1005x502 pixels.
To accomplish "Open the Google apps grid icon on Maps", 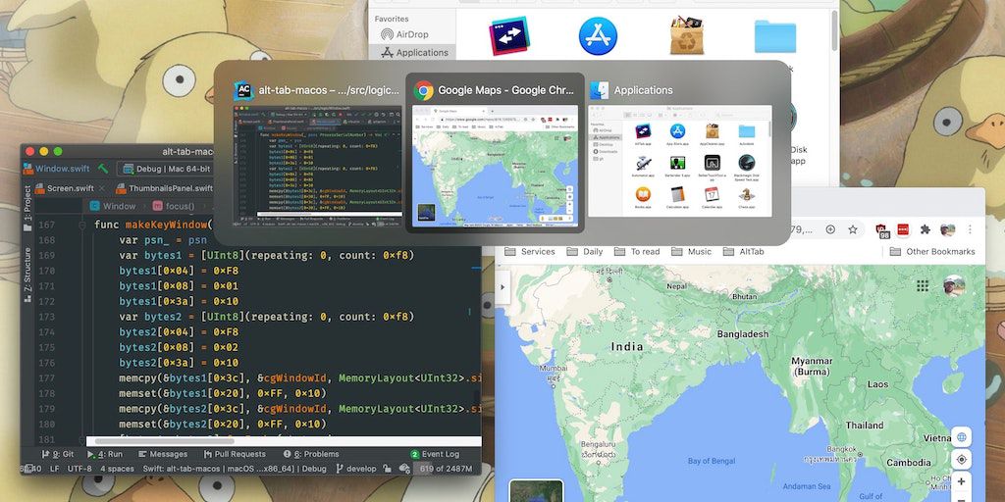I will click(923, 285).
